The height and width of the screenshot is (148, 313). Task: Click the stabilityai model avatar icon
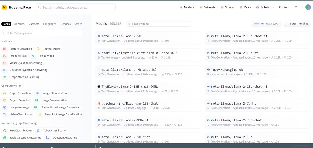click(99, 53)
